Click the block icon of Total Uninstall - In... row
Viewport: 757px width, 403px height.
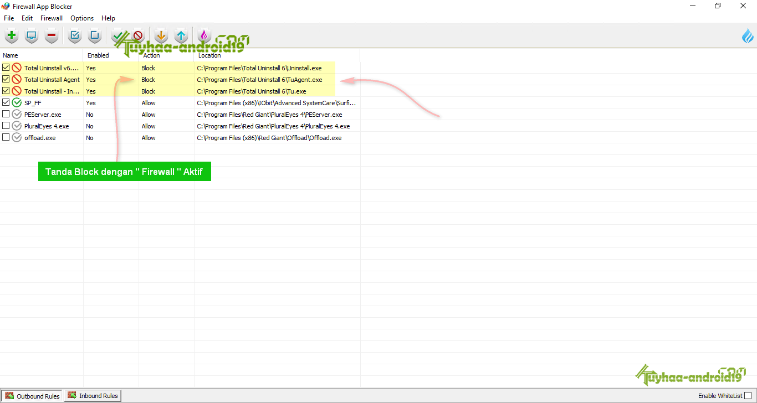tap(17, 91)
